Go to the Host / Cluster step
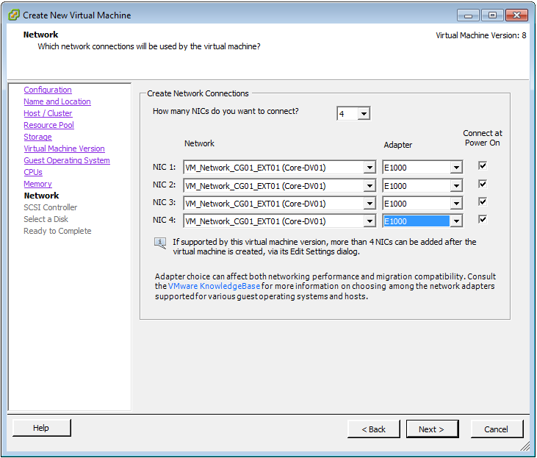Image resolution: width=537 pixels, height=458 pixels. coord(48,113)
